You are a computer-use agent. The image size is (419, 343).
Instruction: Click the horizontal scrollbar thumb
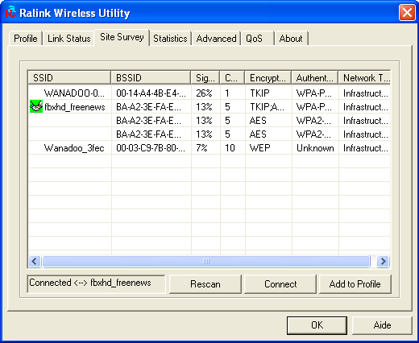(206, 261)
